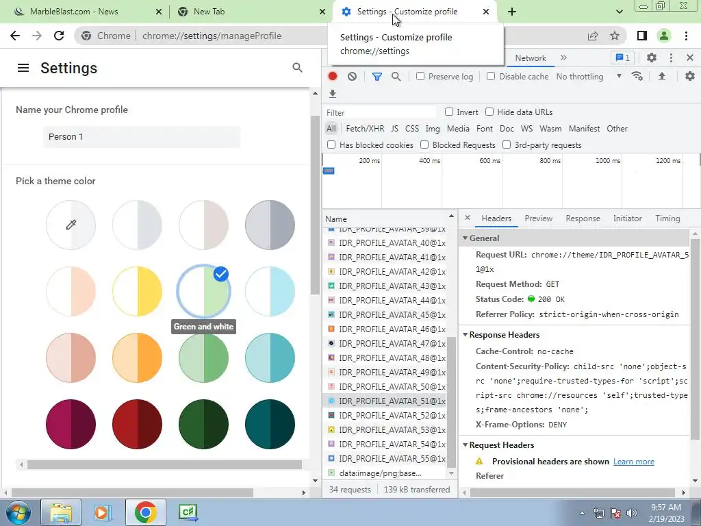
Task: Show hidden tray icons arrow
Action: pyautogui.click(x=582, y=513)
